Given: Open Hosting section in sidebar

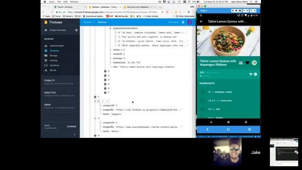Looking at the screenshot, I should pyautogui.click(x=53, y=60).
